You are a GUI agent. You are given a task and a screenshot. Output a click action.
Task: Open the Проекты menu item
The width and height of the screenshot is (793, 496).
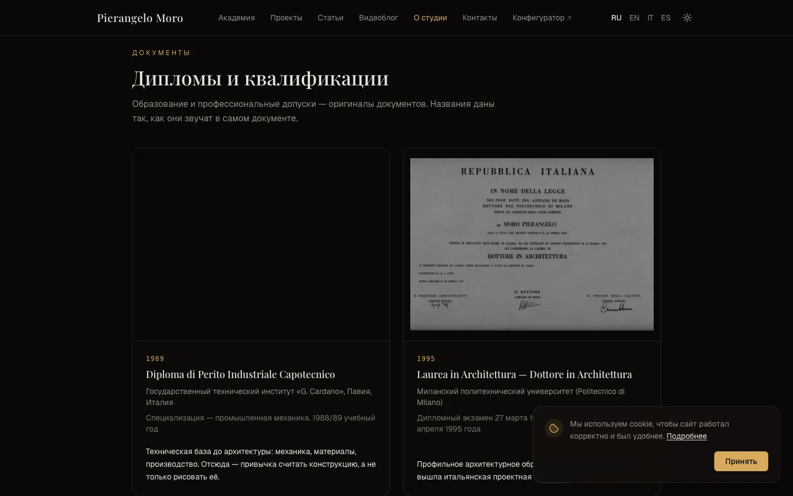pos(286,18)
